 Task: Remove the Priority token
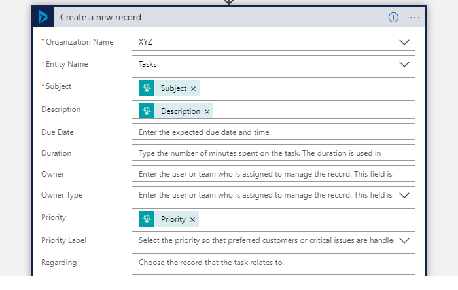[x=193, y=219]
